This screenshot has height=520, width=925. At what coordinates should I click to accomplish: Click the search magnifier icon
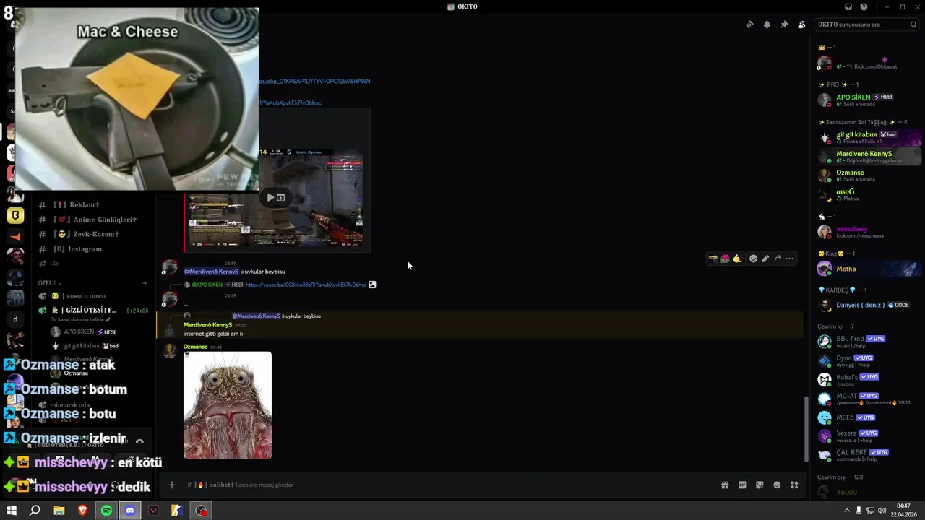tap(913, 25)
